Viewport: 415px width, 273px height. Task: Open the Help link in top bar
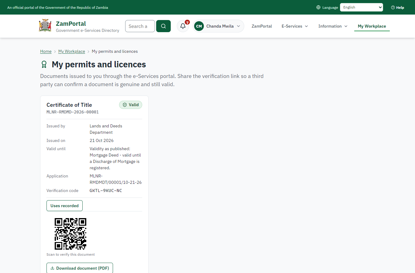397,7
